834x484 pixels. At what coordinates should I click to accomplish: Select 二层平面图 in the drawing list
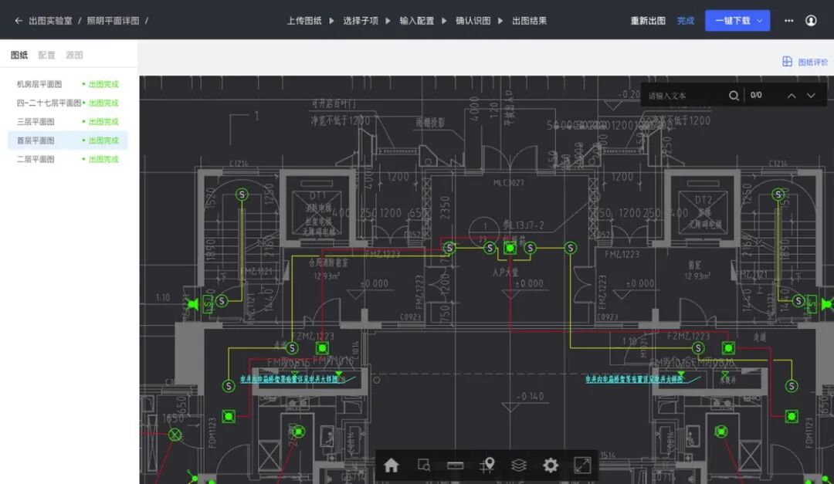click(67, 159)
